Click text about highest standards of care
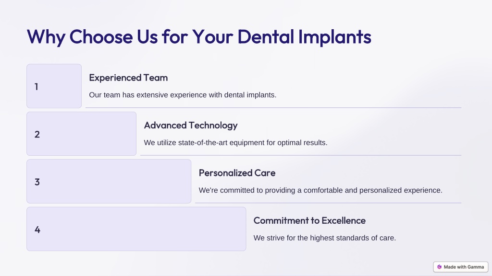This screenshot has height=276, width=492. pos(324,238)
